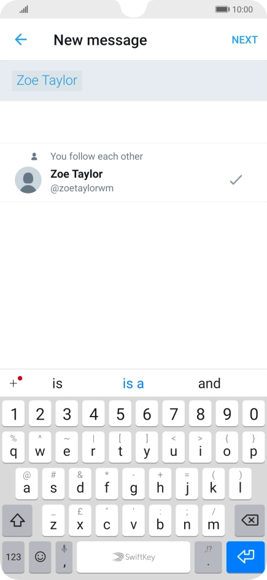The height and width of the screenshot is (580, 267).
Task: Choose the "and" word suggestion
Action: (209, 383)
